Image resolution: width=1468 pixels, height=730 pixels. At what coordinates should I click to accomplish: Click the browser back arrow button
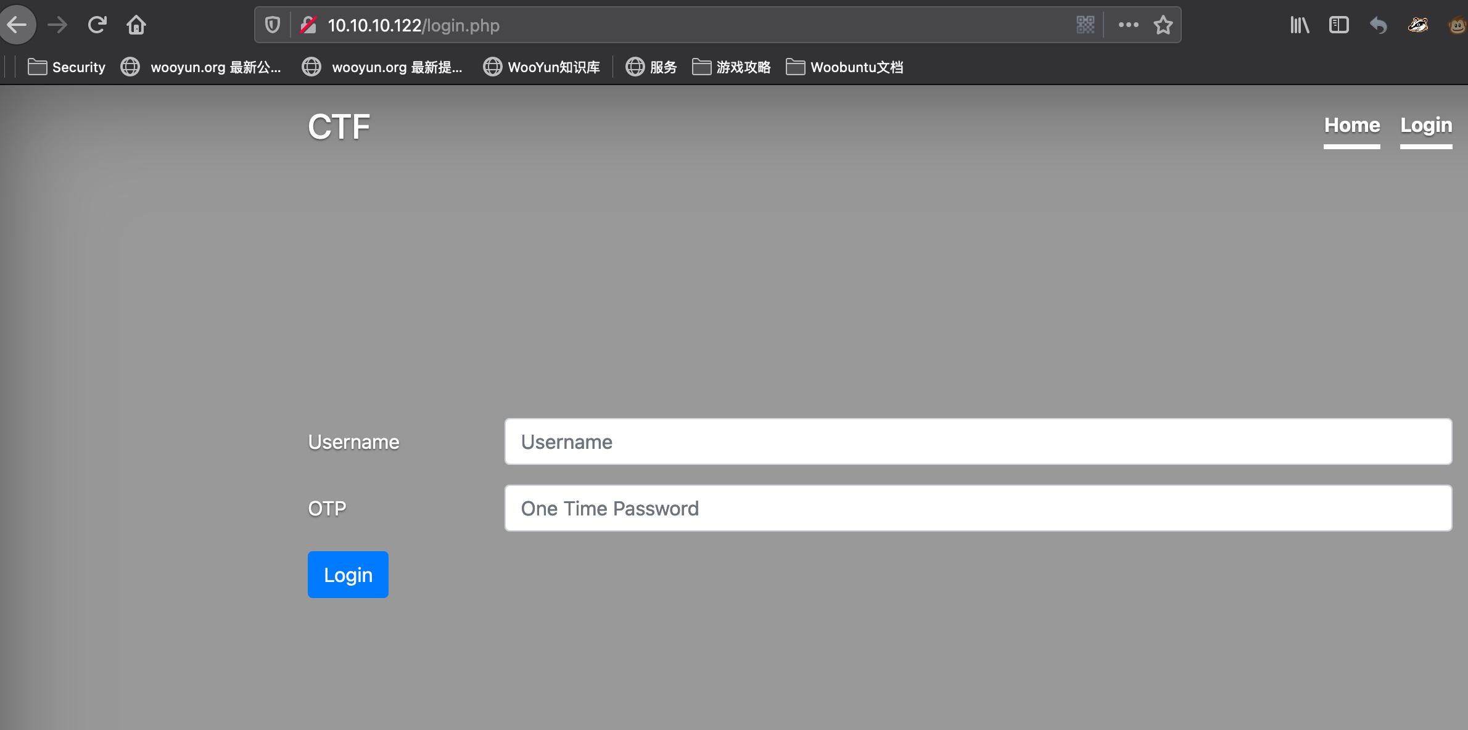[17, 25]
